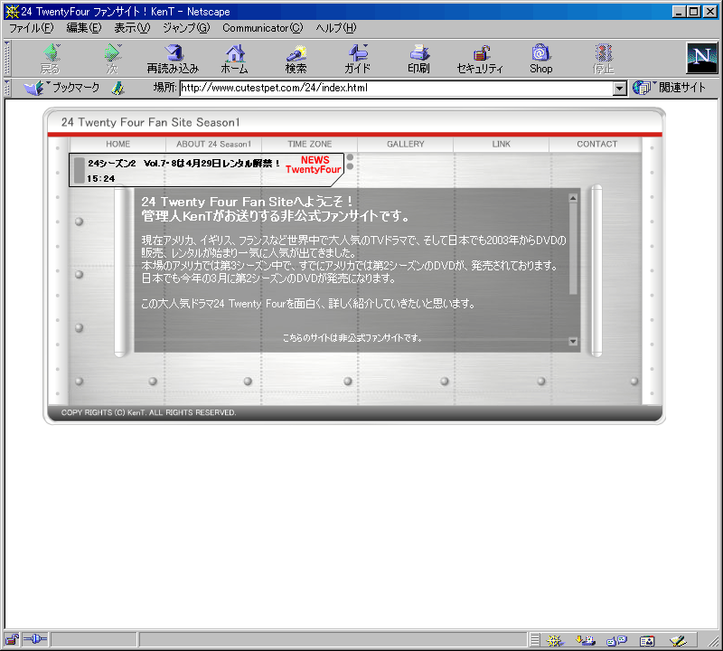
Task: Click the online/offline connection icon
Action: point(35,639)
